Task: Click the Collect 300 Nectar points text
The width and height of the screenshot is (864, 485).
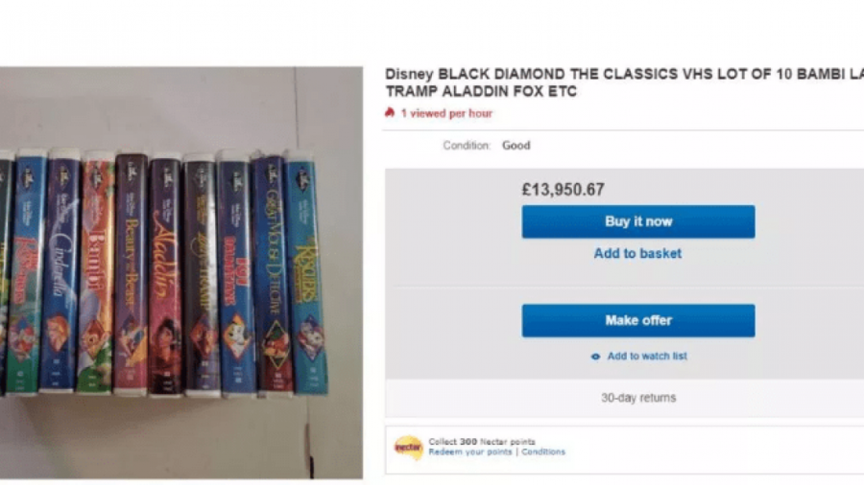Action: [482, 442]
